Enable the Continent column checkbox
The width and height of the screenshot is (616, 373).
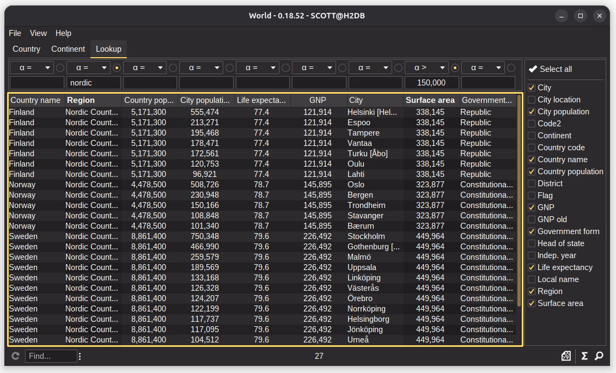[x=532, y=136]
